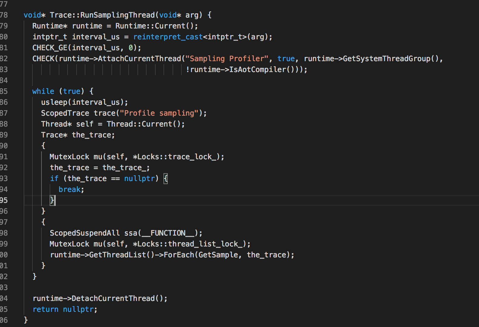Click the return keyword
The width and height of the screenshot is (479, 327).
[x=45, y=309]
